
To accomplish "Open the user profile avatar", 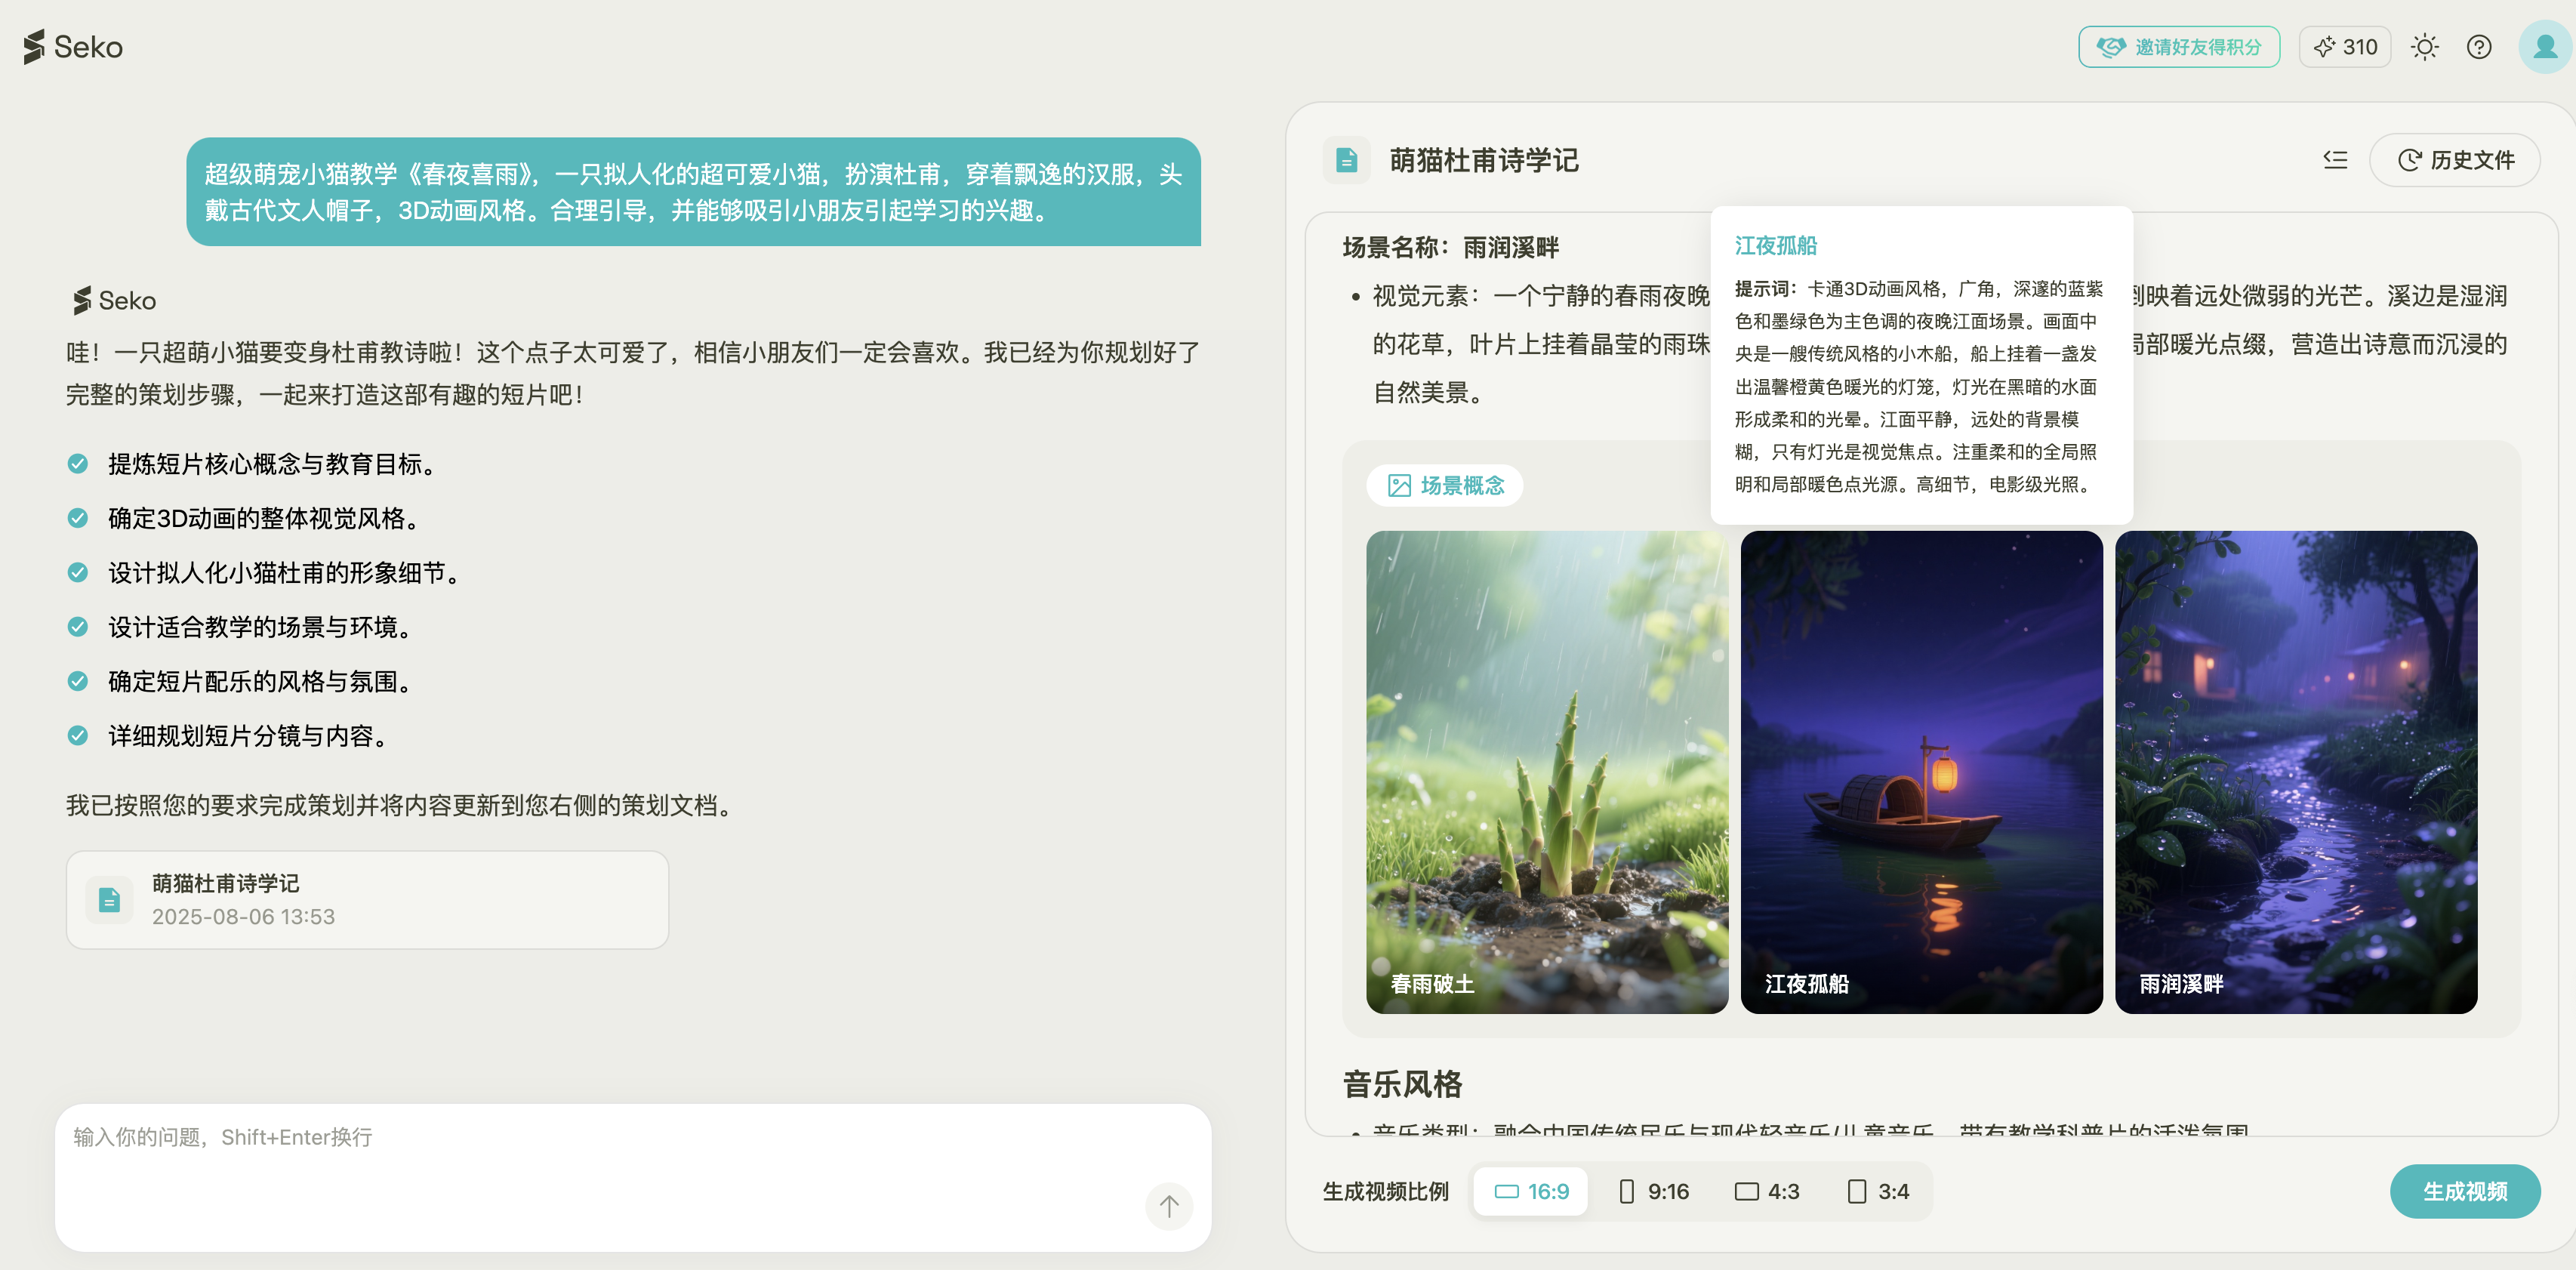I will tap(2544, 47).
